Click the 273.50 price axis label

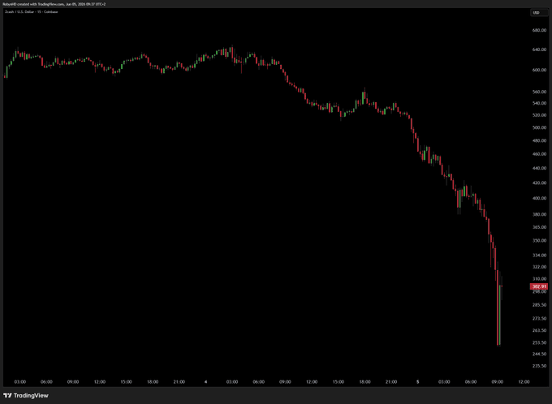click(x=539, y=319)
